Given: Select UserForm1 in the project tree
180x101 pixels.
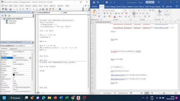Looking at the screenshot, I should (x=12, y=23).
